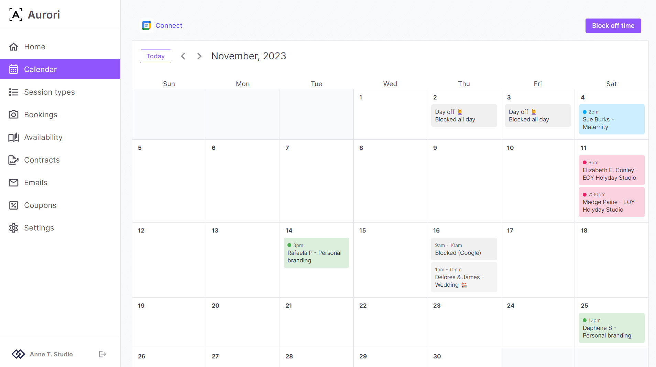This screenshot has width=656, height=367.
Task: Select Rafaela P Personal branding session
Action: pyautogui.click(x=316, y=253)
